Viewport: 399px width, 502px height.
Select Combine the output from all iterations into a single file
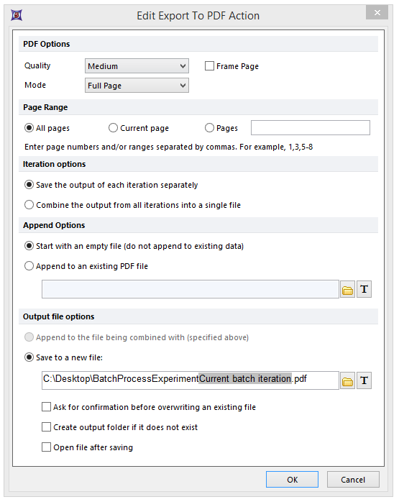[x=29, y=204]
